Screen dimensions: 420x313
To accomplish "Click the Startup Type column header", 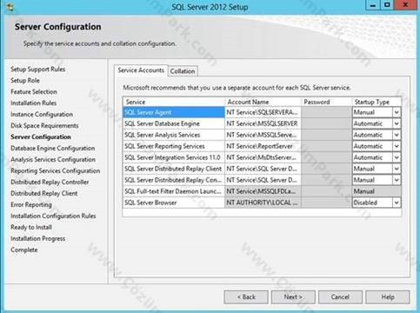I will click(377, 102).
